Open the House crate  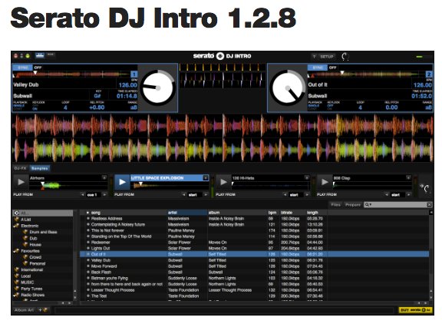click(x=35, y=244)
